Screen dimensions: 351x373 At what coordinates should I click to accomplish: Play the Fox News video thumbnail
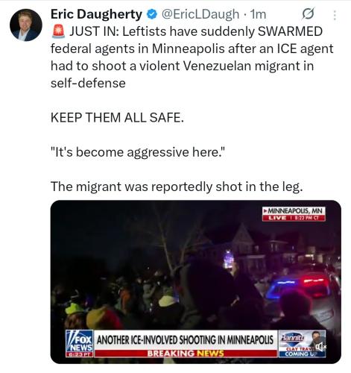(x=195, y=282)
